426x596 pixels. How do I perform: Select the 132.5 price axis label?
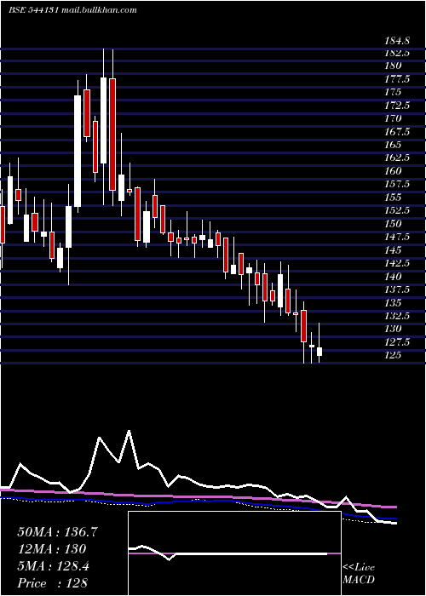[x=397, y=316]
